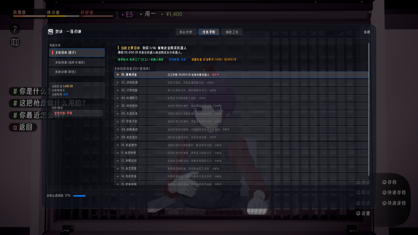Screen dimensions: 418x235
Task: Open 设置 settings
Action: click(x=363, y=213)
